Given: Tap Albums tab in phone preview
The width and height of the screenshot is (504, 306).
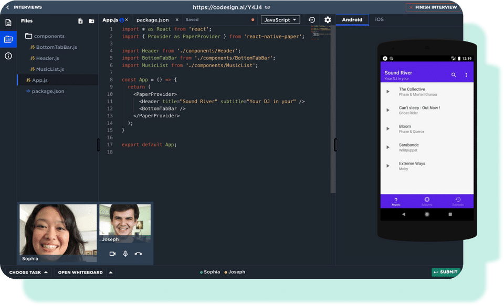Looking at the screenshot, I should click(427, 201).
